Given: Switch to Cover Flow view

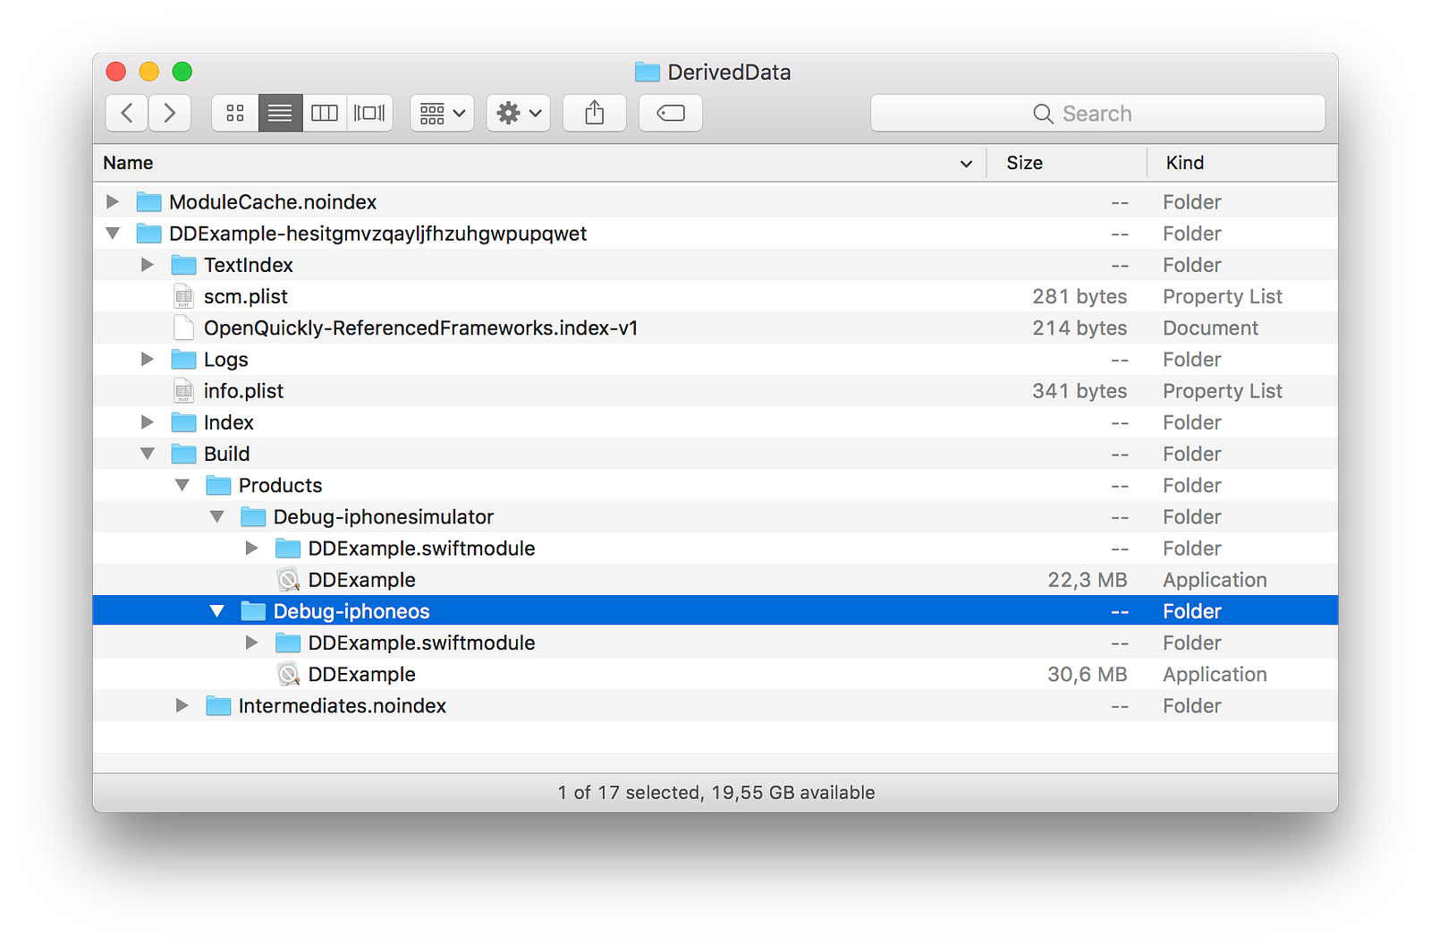Looking at the screenshot, I should click(369, 113).
